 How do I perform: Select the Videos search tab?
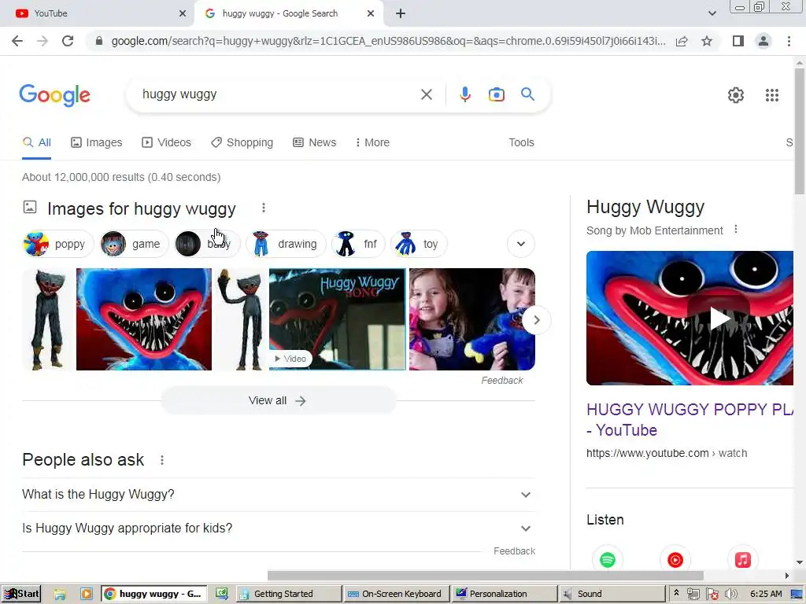coord(167,143)
